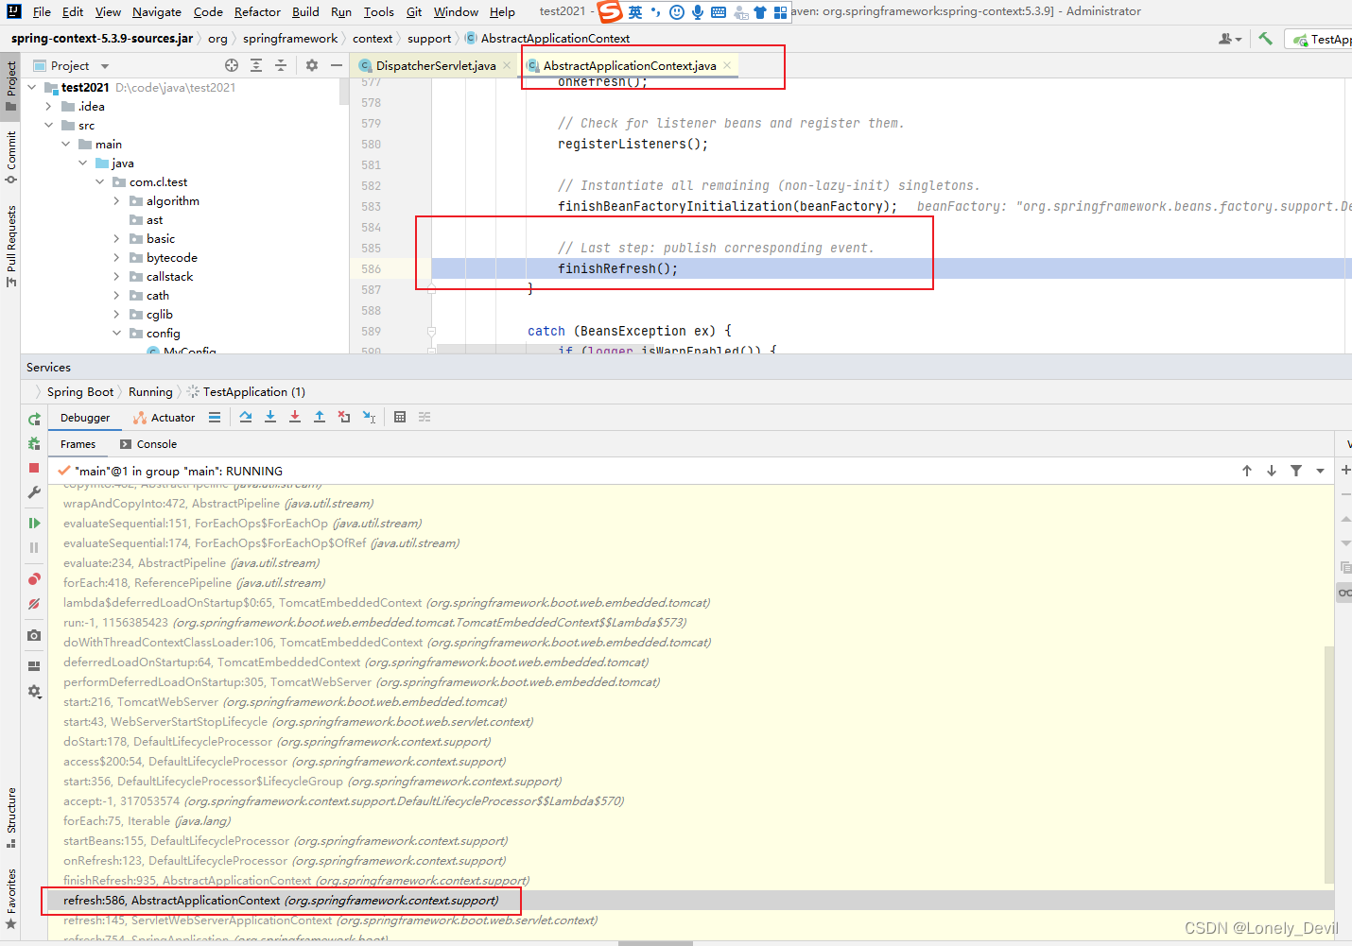Open the Refactor menu
The image size is (1352, 946).
pos(257,11)
